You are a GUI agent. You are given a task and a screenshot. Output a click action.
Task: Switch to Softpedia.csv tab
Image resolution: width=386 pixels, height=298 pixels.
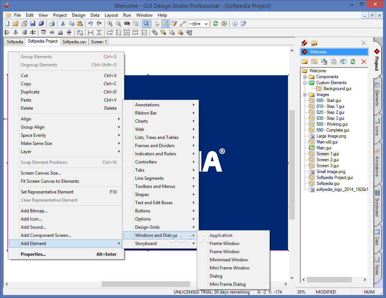click(x=74, y=42)
